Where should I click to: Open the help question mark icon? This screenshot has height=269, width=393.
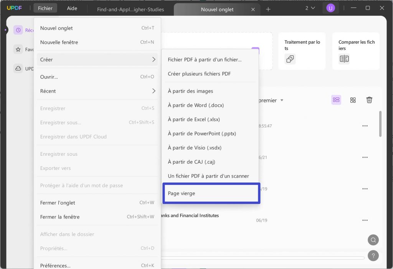373,255
